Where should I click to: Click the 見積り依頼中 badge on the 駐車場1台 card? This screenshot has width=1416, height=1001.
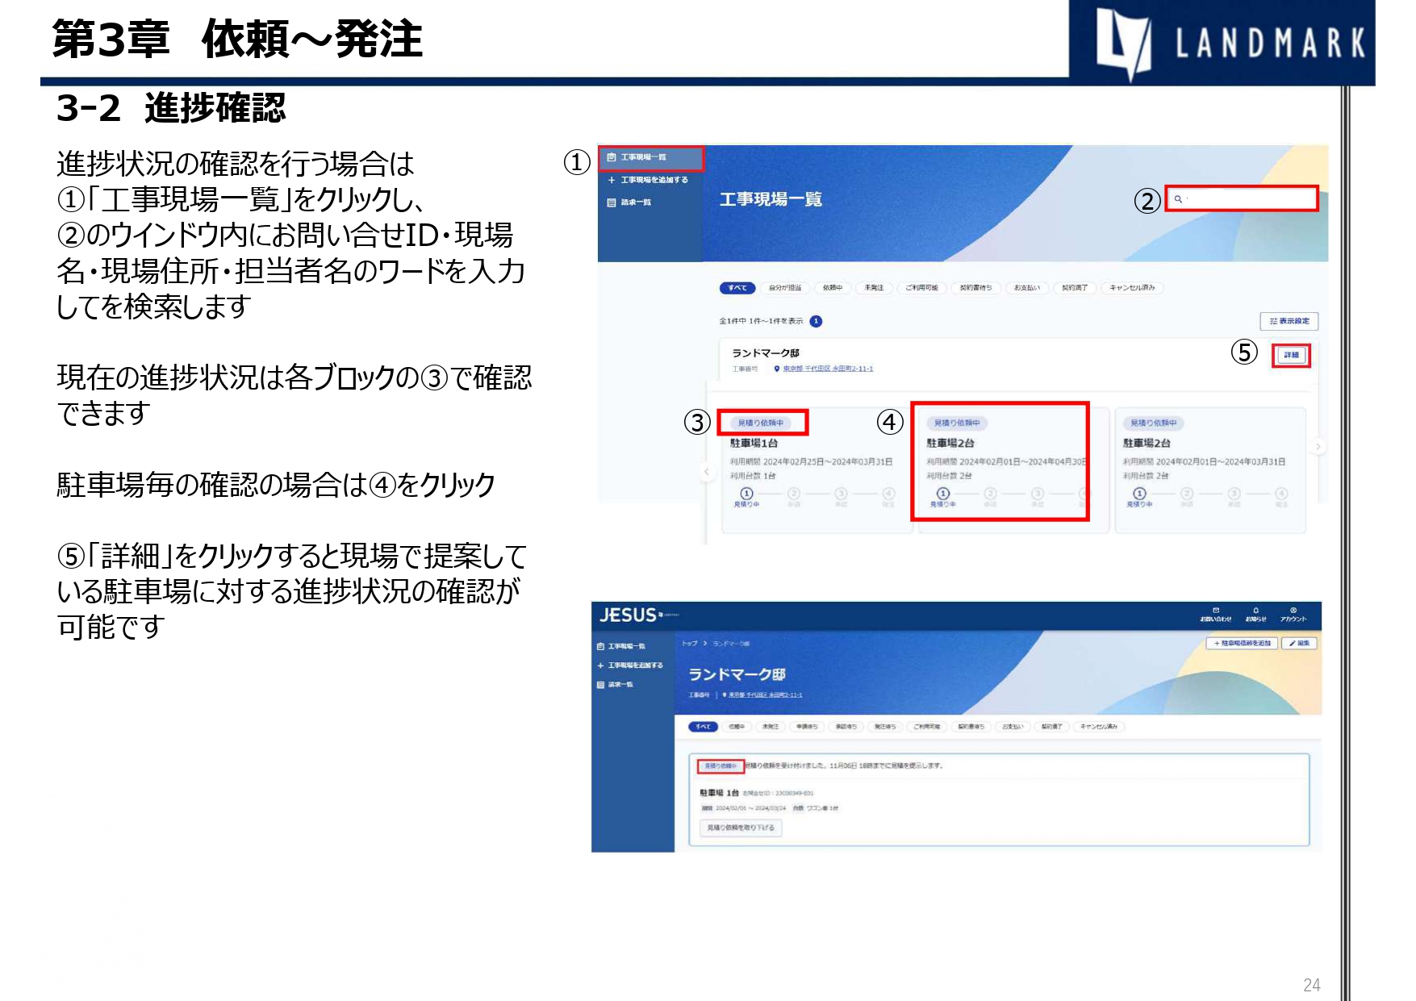761,423
